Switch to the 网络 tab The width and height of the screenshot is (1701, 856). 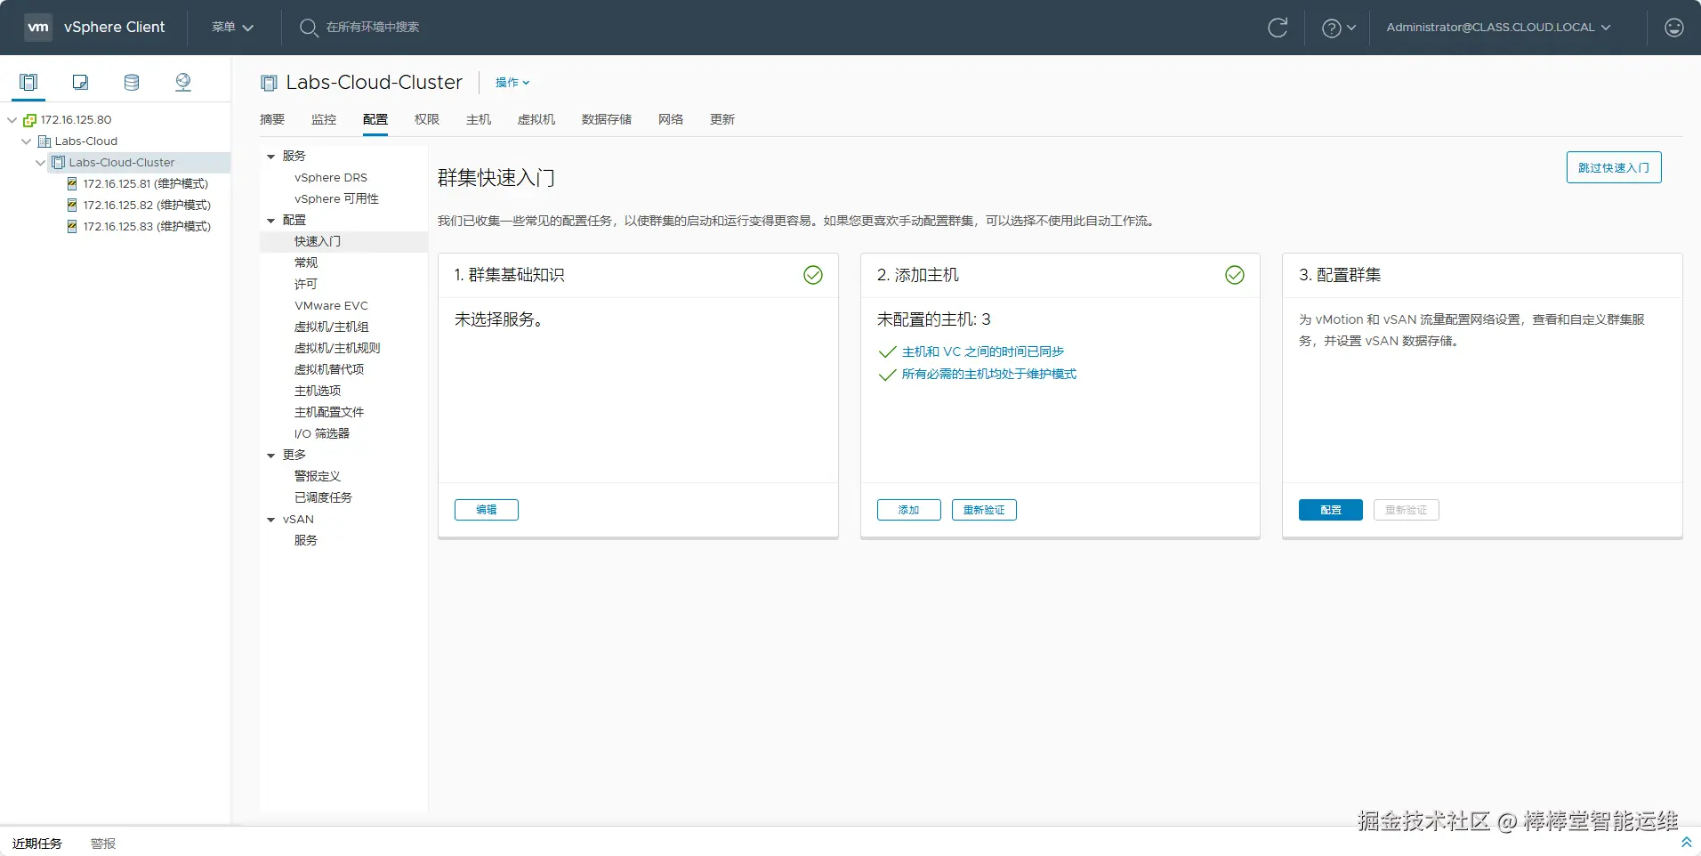(x=671, y=119)
